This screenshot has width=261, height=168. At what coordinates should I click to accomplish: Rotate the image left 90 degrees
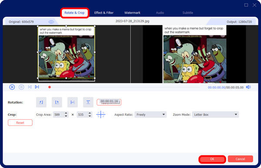click(41, 102)
